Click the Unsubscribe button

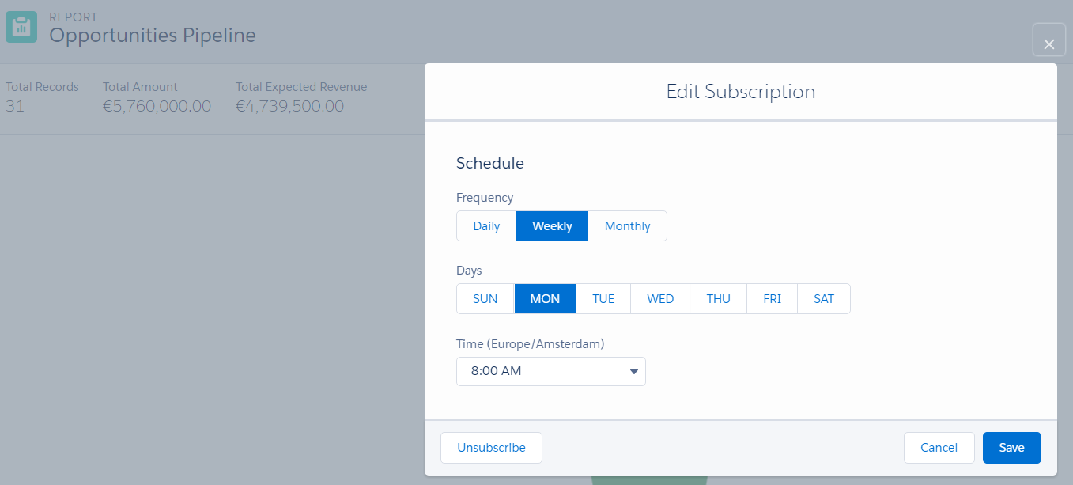pyautogui.click(x=491, y=448)
